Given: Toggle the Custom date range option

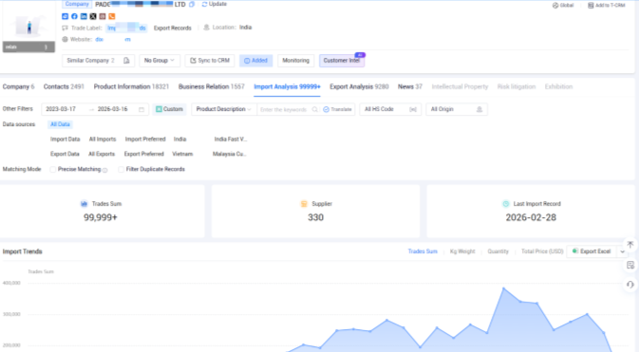Looking at the screenshot, I should [170, 109].
